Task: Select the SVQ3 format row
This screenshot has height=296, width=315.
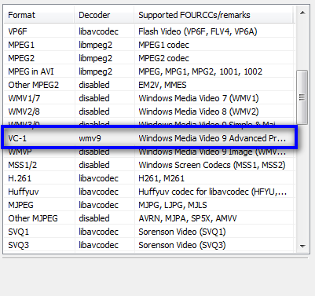Action: [x=149, y=245]
